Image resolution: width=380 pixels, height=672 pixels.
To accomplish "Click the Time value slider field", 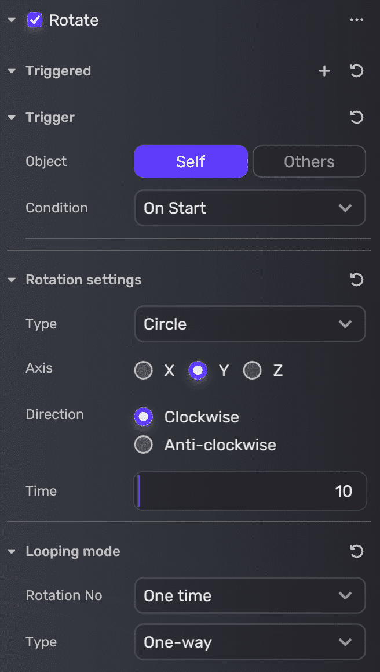I will click(x=250, y=491).
